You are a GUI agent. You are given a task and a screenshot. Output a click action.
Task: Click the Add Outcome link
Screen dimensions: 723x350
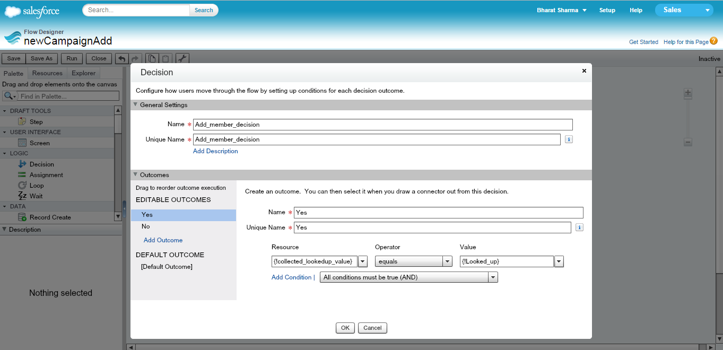pos(163,240)
